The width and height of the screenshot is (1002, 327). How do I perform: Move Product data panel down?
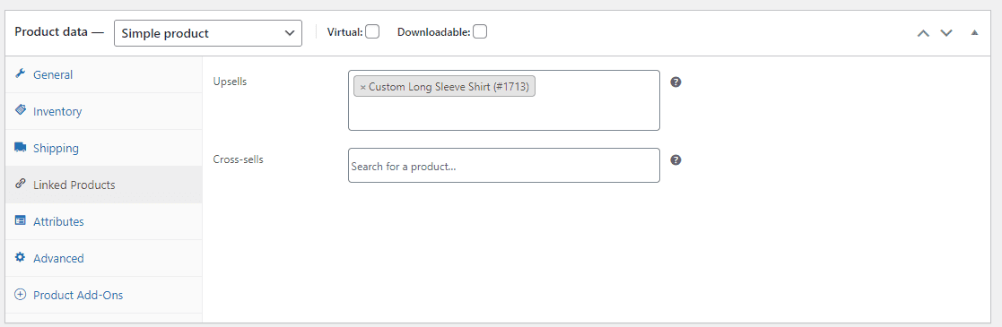click(945, 32)
